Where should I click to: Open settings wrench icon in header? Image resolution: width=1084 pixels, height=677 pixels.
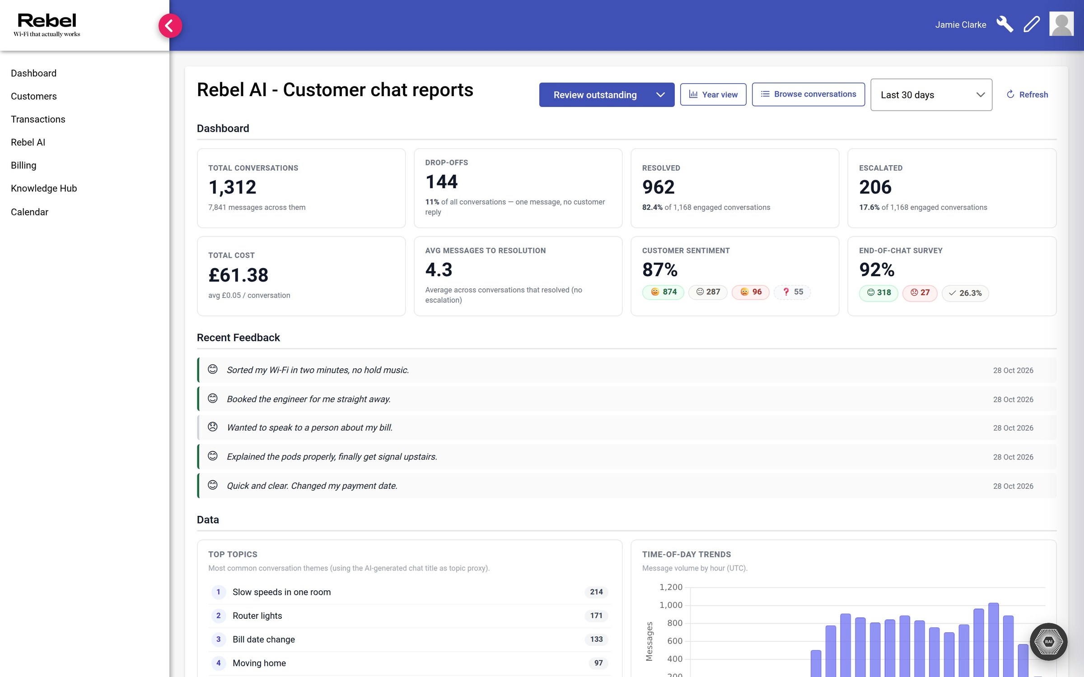[1005, 24]
